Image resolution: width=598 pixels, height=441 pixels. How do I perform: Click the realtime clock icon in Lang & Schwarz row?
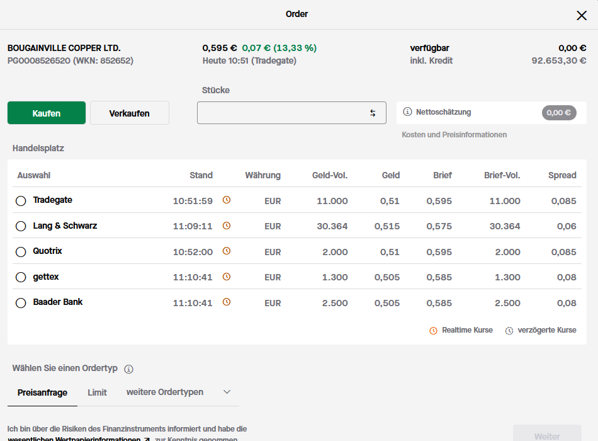click(x=227, y=226)
